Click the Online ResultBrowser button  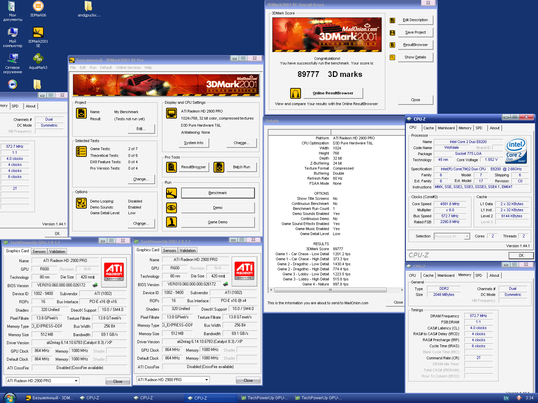coord(333,93)
